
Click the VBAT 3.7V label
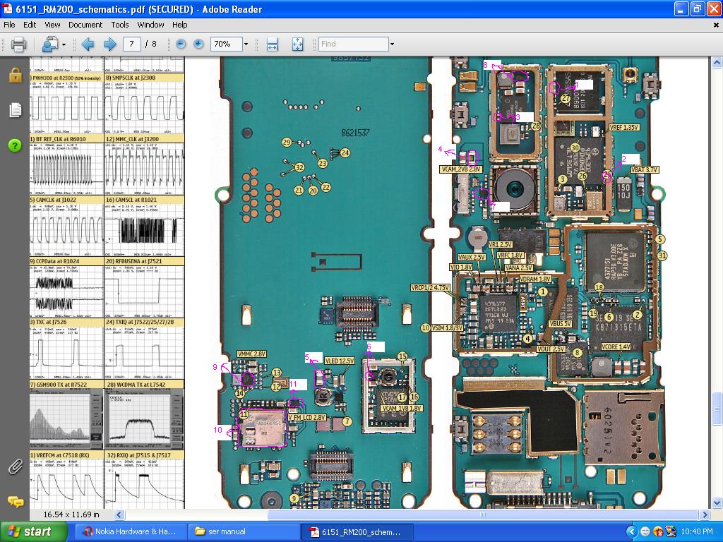pos(644,170)
